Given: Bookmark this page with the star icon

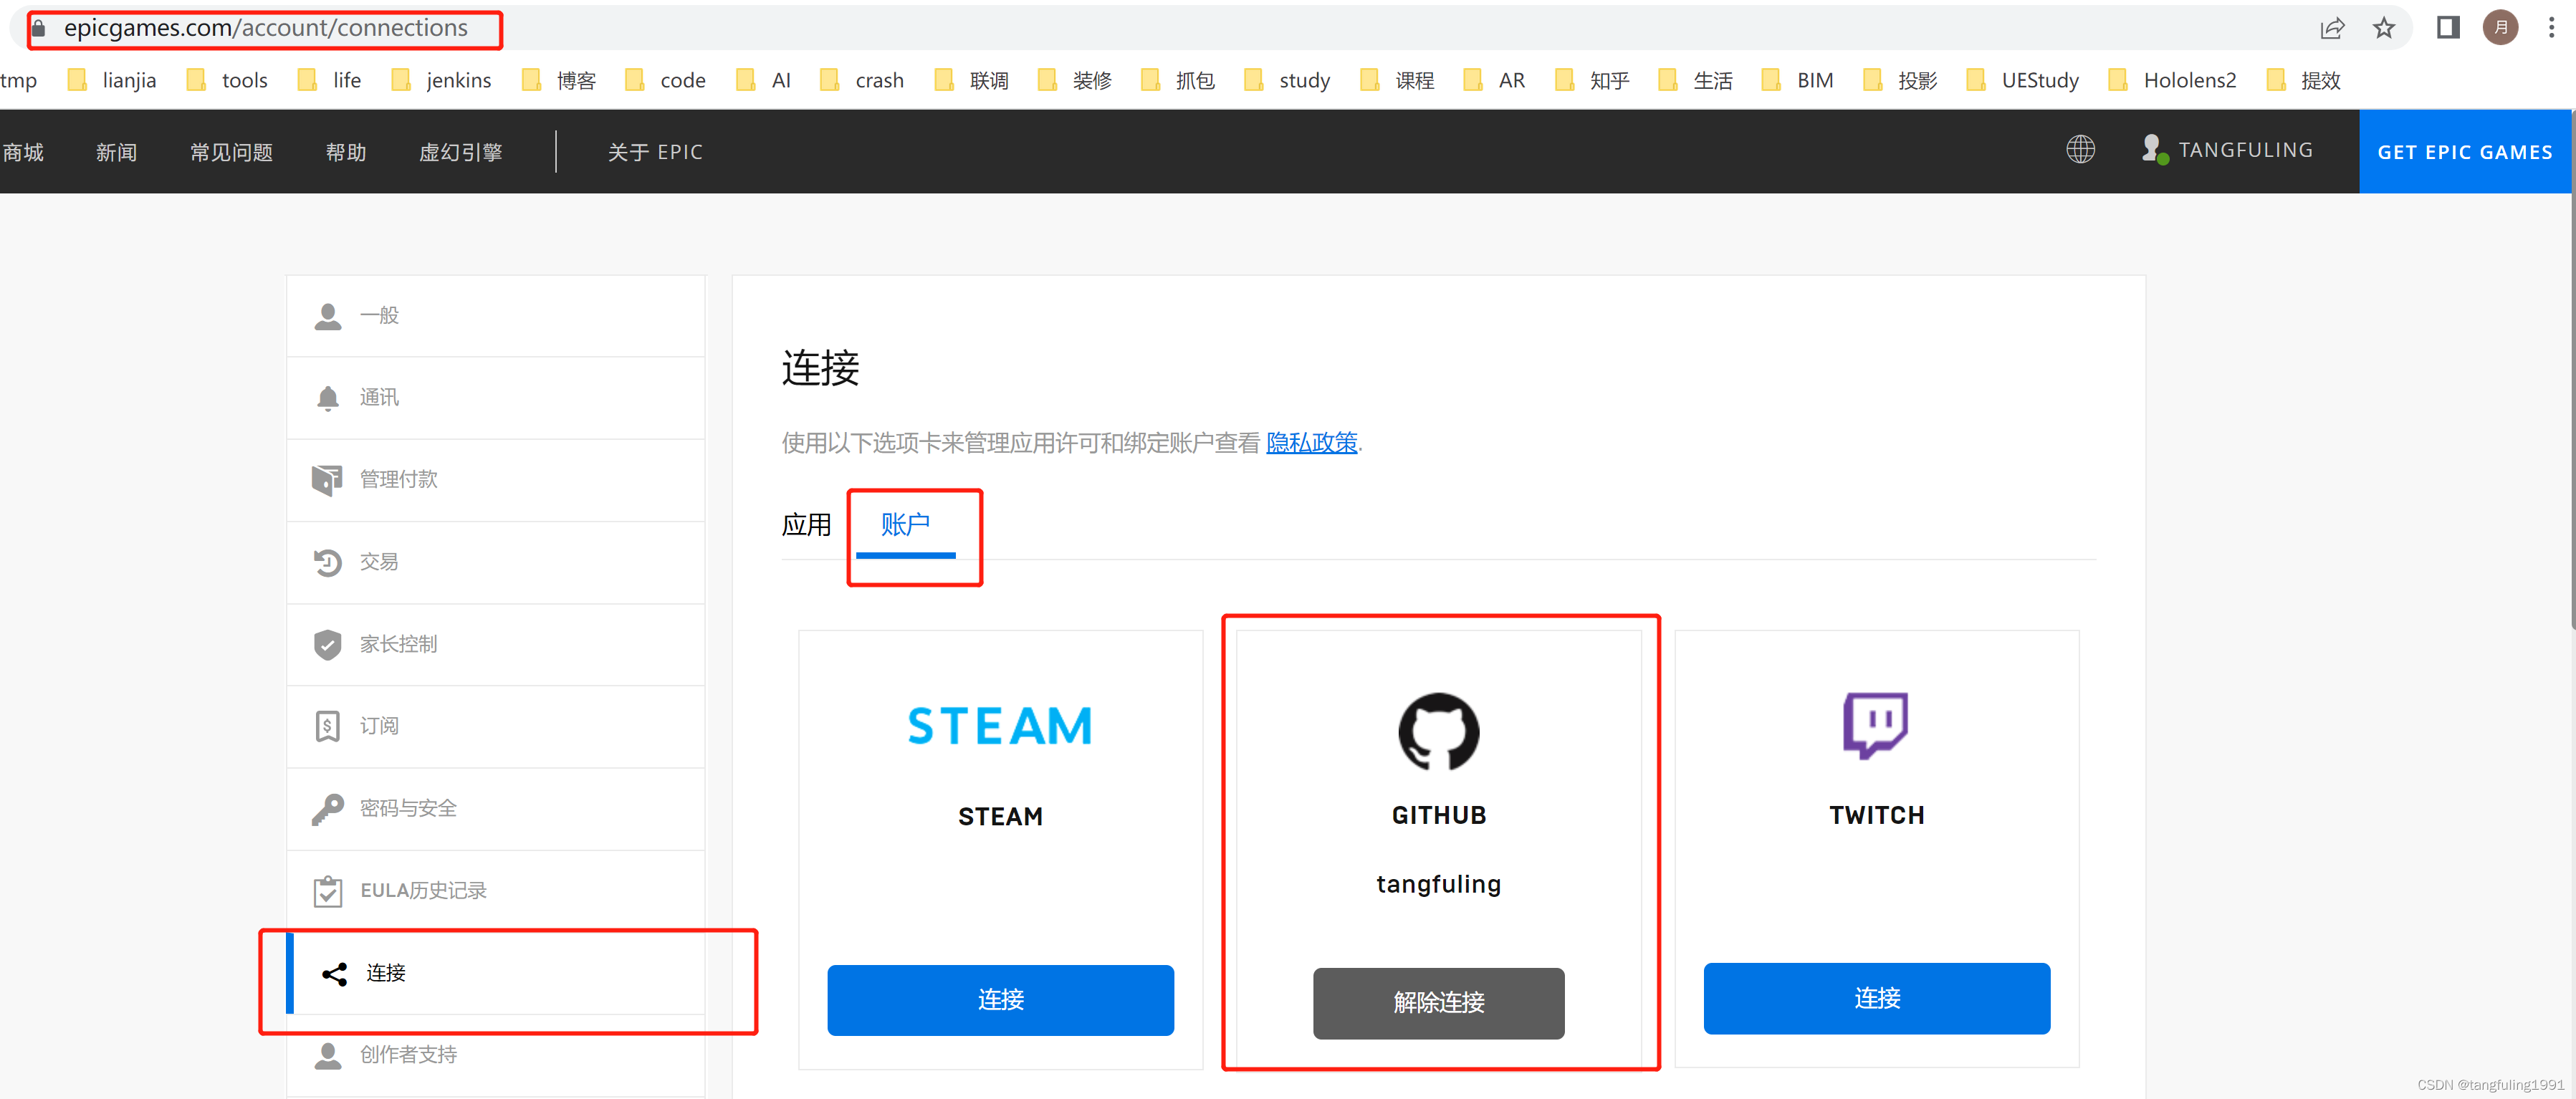Looking at the screenshot, I should point(2384,28).
